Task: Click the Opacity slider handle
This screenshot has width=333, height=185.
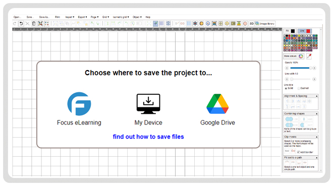Action: click(x=310, y=68)
